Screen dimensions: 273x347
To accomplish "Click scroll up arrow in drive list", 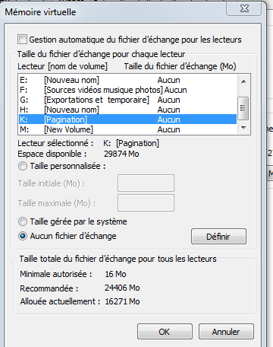I will (x=243, y=81).
